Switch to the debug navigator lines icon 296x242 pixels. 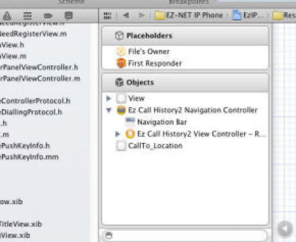point(28,15)
